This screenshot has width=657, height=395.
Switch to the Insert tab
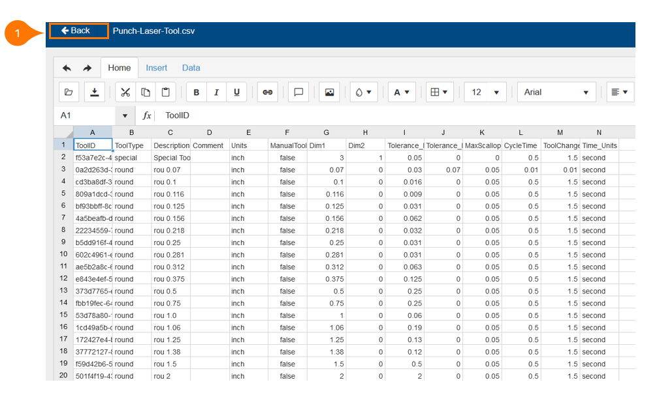pos(156,68)
